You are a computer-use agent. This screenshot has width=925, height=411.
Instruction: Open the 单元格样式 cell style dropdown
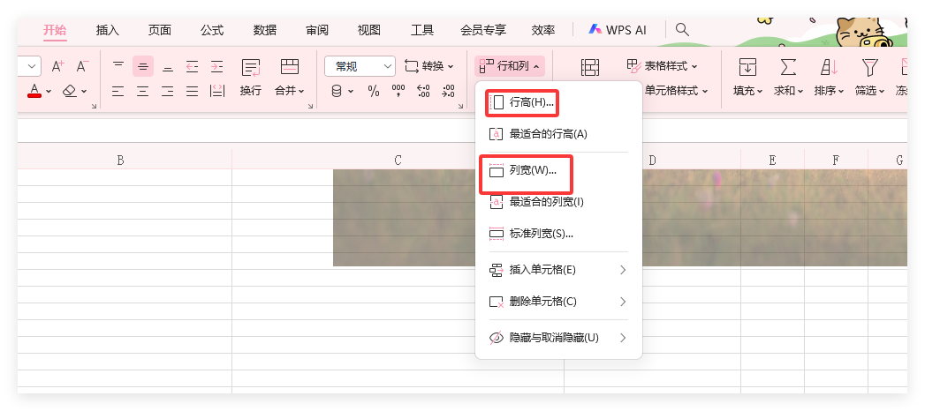[x=675, y=91]
